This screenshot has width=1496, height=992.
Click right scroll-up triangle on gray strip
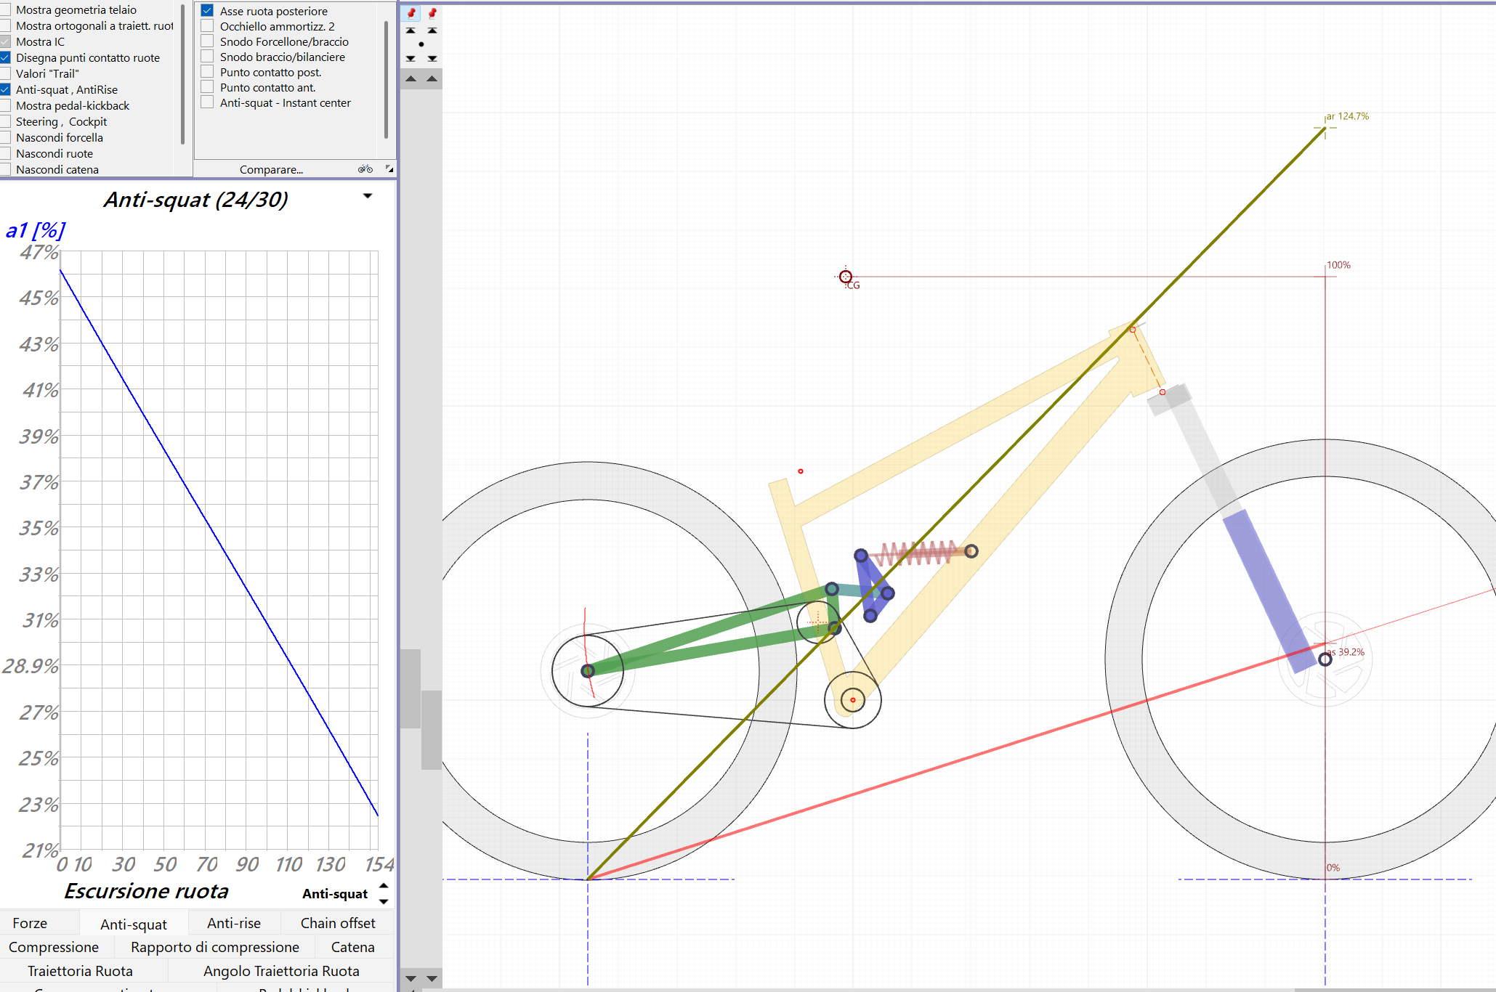coord(432,78)
